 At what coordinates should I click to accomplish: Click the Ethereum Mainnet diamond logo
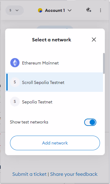(15, 63)
